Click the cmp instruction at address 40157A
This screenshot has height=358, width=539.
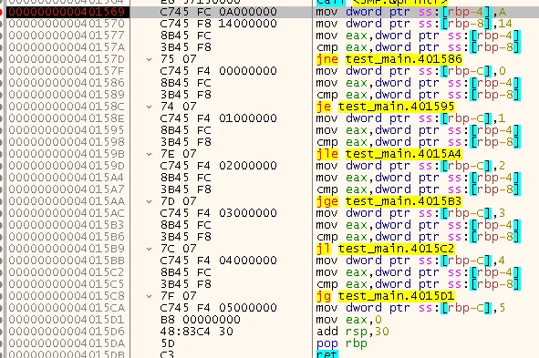coord(419,47)
